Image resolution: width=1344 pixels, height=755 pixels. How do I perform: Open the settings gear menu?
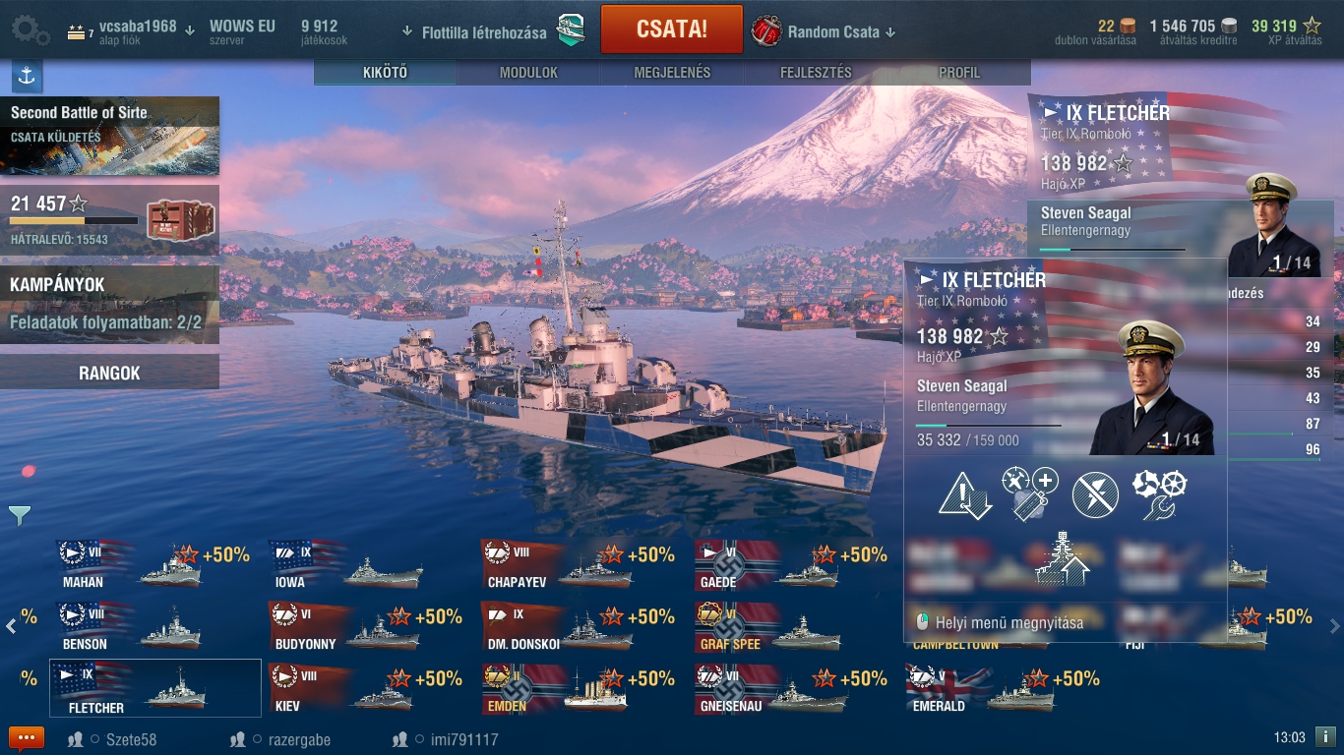coord(31,30)
